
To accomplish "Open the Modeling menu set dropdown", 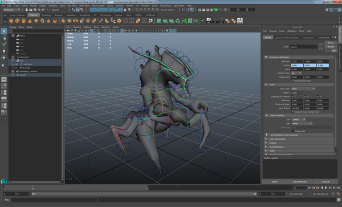I will [11, 10].
